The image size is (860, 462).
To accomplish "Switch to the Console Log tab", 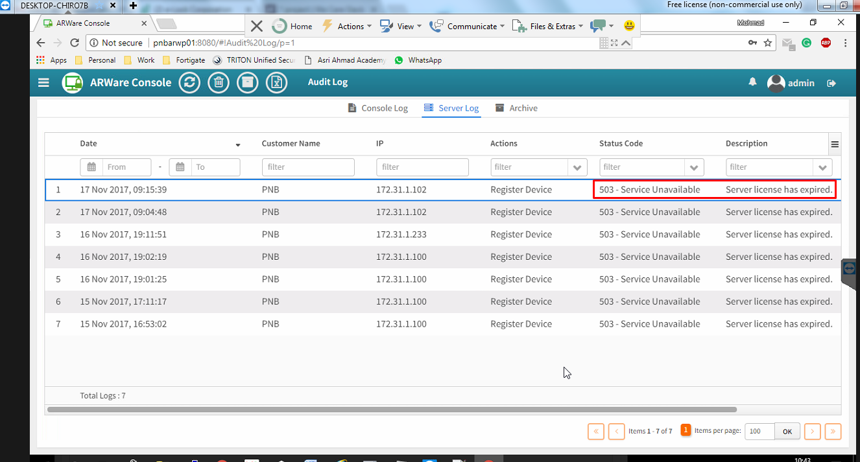I will coord(378,108).
